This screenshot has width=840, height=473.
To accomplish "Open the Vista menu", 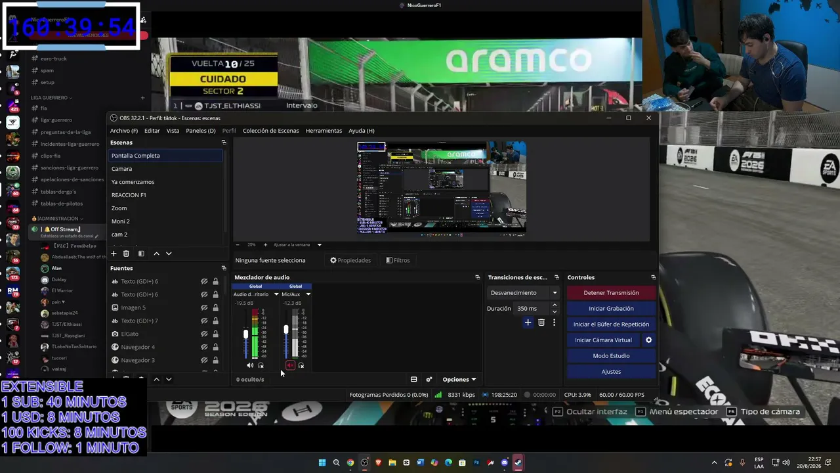I will point(173,131).
